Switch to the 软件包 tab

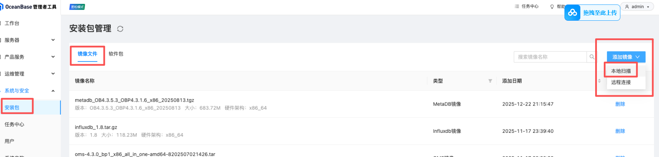[116, 54]
